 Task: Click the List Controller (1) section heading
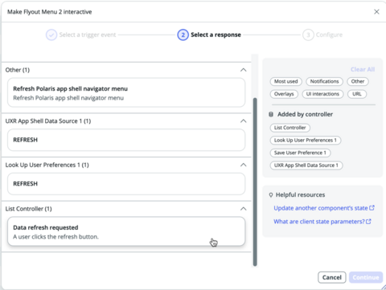tap(29, 209)
